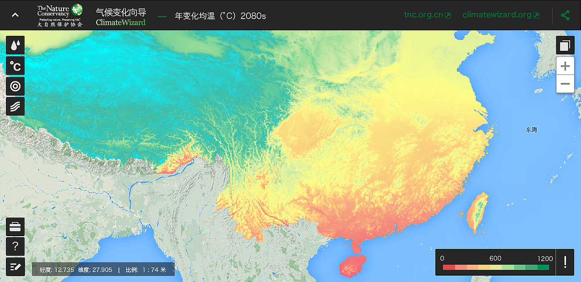Image resolution: width=581 pixels, height=282 pixels.
Task: Click the 东海 sea label on map
Action: 532,130
